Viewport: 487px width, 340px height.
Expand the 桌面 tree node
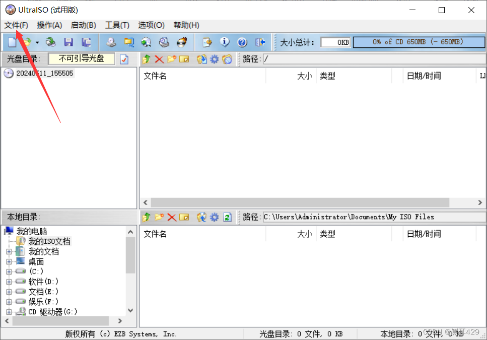coord(9,262)
